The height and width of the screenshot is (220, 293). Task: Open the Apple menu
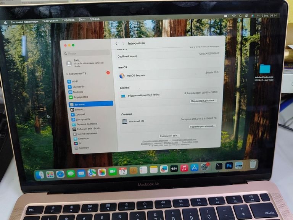[5, 23]
